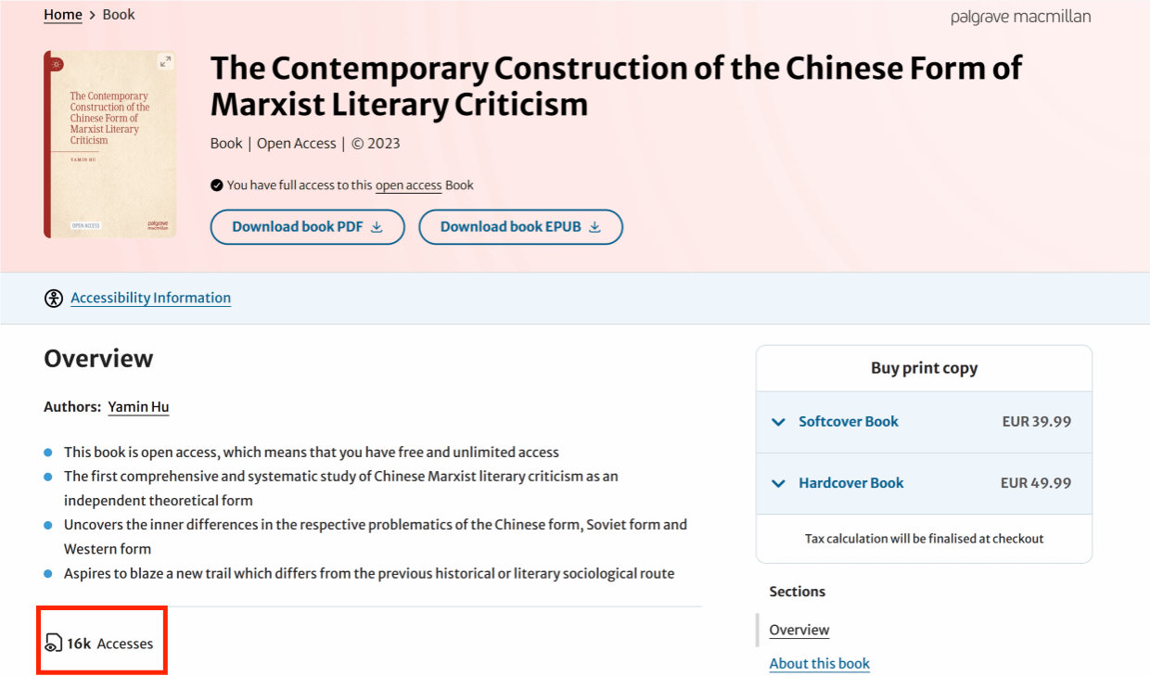Click the accessibility person icon
1150x676 pixels.
(54, 298)
